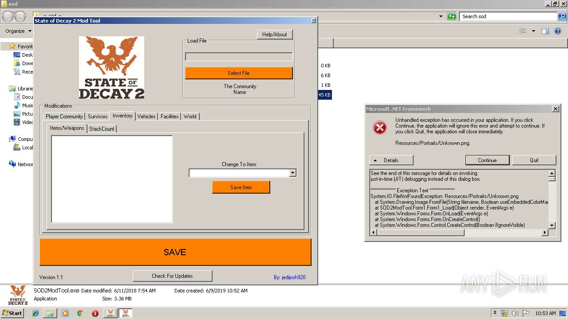Select the Inventory tab
Screen dimensions: 568x319
[x=122, y=116]
